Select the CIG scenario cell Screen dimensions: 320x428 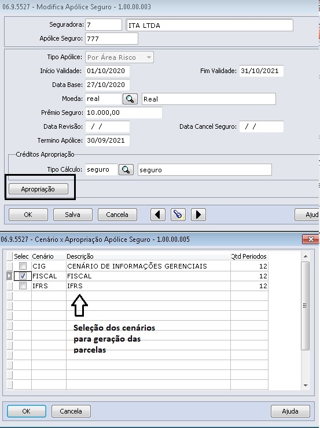click(x=49, y=266)
